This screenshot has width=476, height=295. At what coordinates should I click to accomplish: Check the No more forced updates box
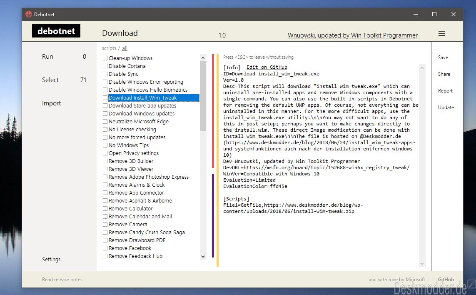105,137
